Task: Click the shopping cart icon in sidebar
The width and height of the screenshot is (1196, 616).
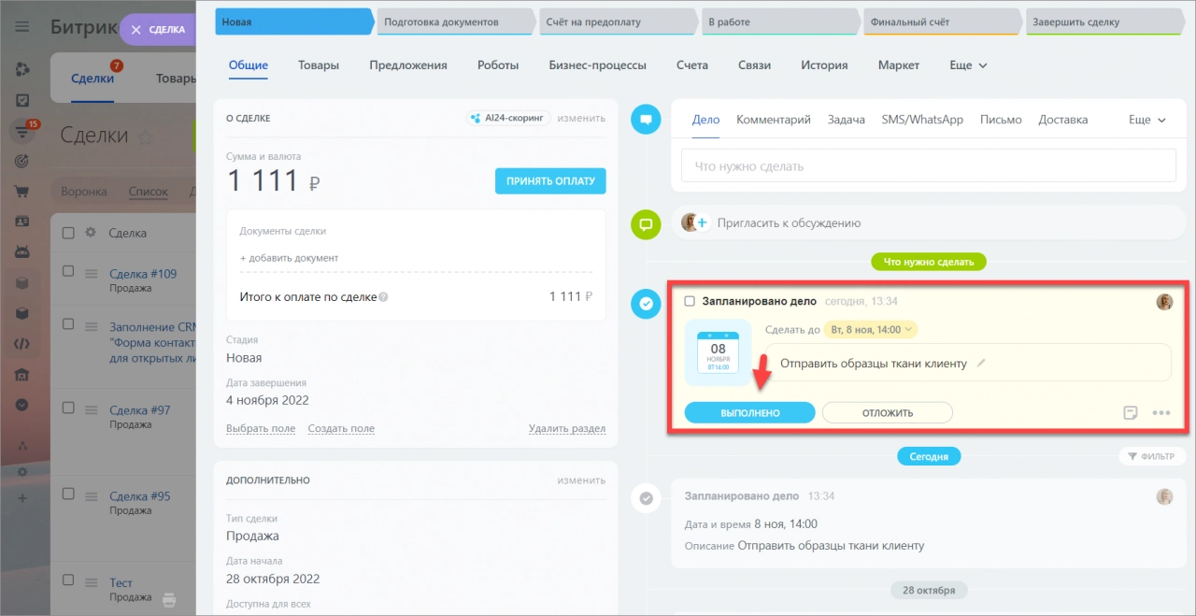Action: coord(22,192)
